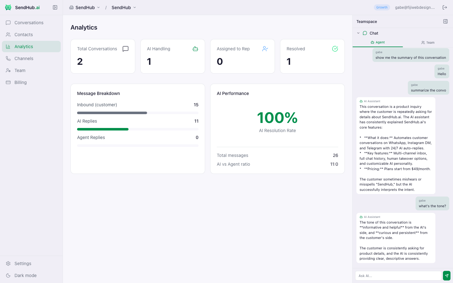Image resolution: width=453 pixels, height=283 pixels.
Task: Click message 'show me the summary of this conversation'
Action: pyautogui.click(x=411, y=55)
